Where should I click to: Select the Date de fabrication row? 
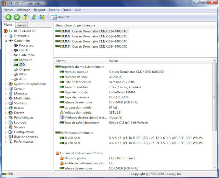(133, 82)
